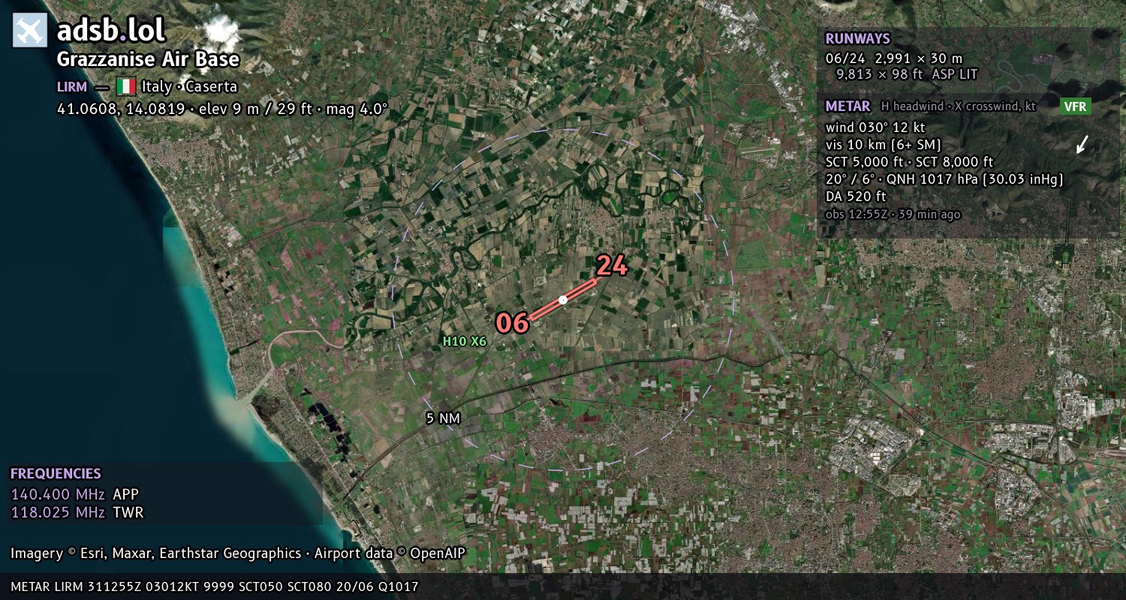Click the Italy · Caserta location text
This screenshot has height=600, width=1126.
click(x=189, y=87)
